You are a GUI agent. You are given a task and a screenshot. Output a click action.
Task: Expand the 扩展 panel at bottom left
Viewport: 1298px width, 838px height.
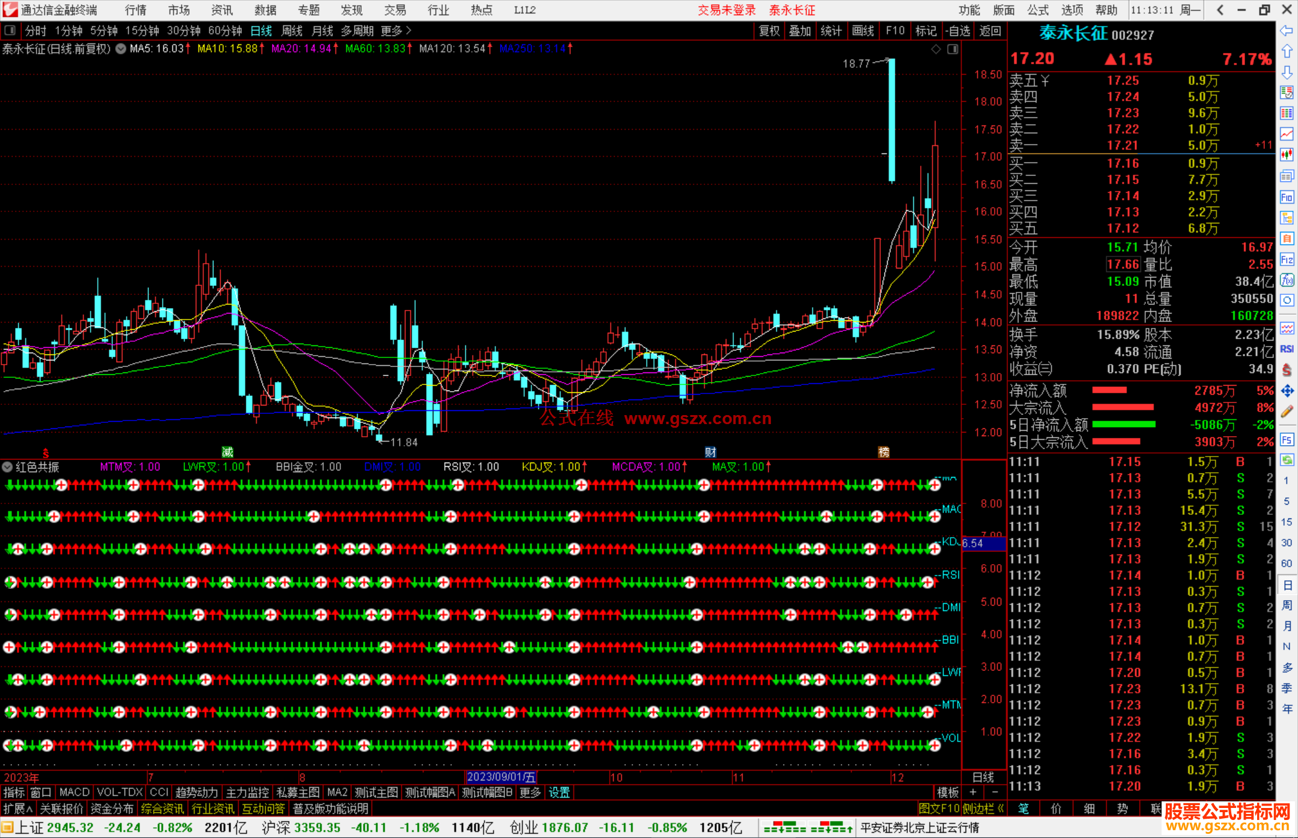pos(17,809)
